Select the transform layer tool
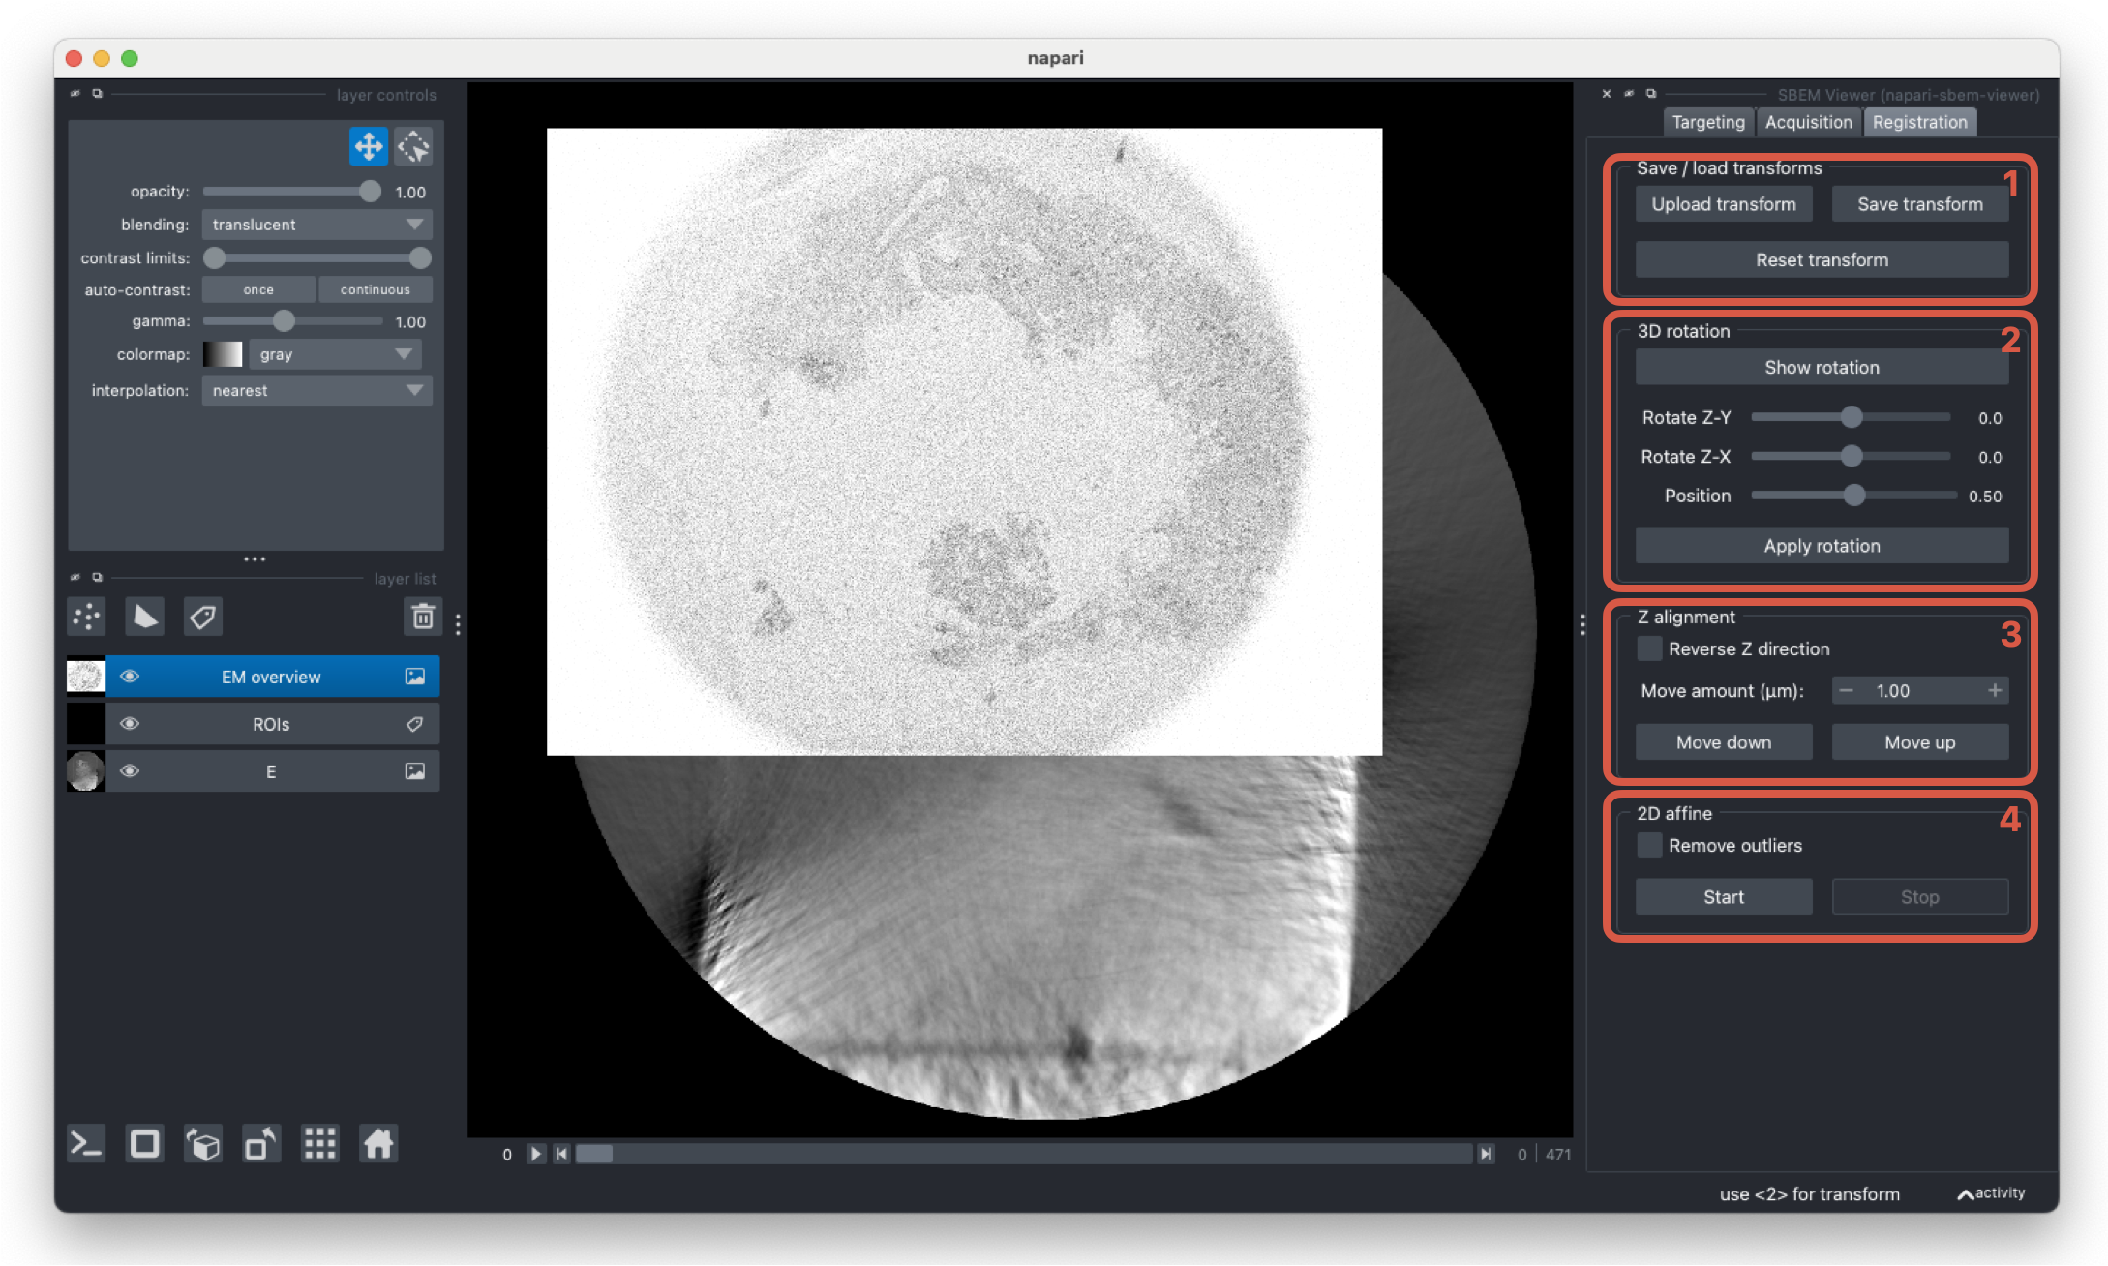 [413, 146]
